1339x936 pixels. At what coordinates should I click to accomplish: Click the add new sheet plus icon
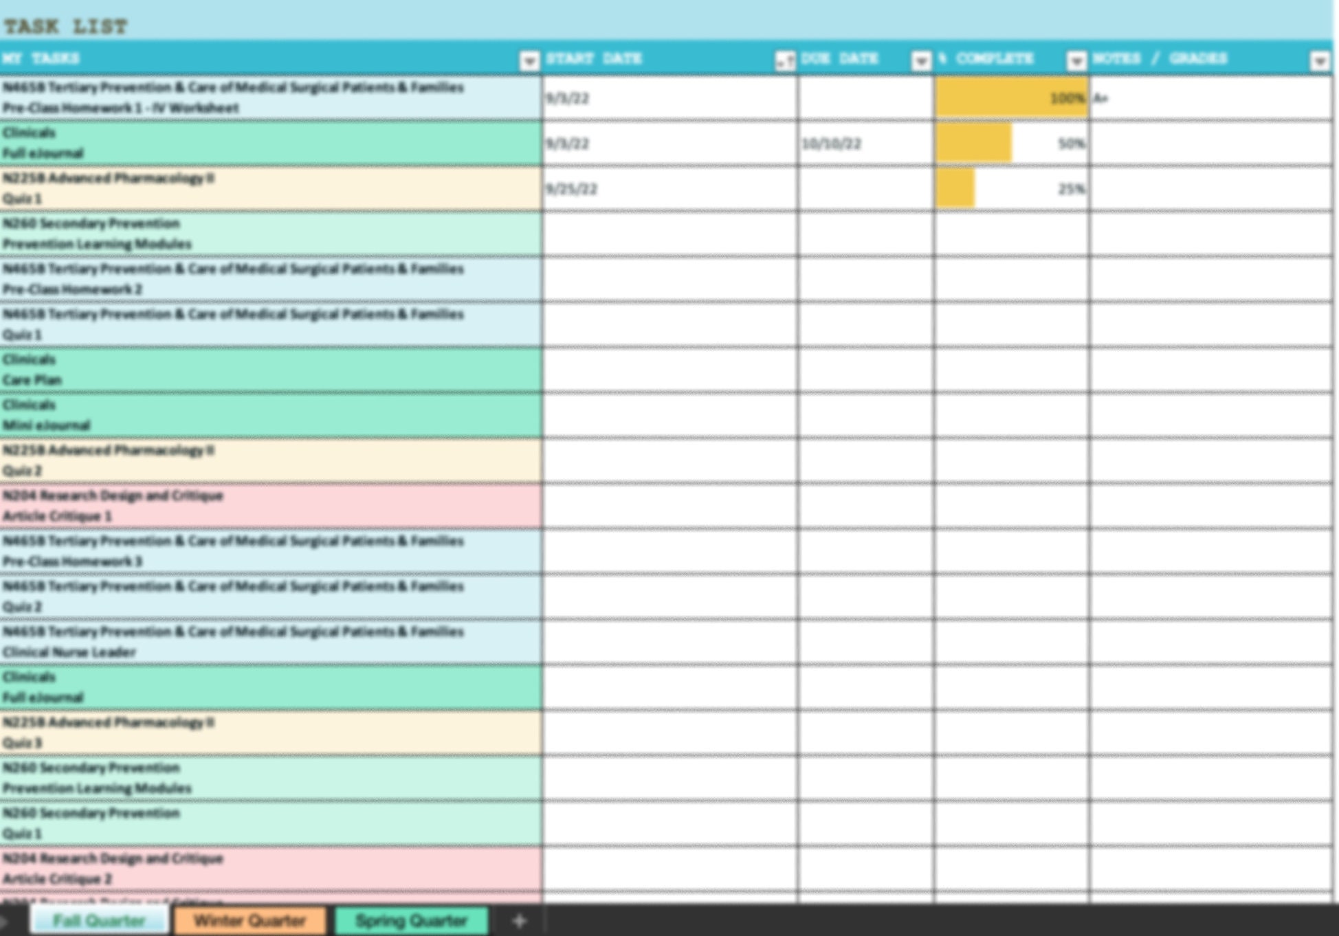tap(520, 921)
